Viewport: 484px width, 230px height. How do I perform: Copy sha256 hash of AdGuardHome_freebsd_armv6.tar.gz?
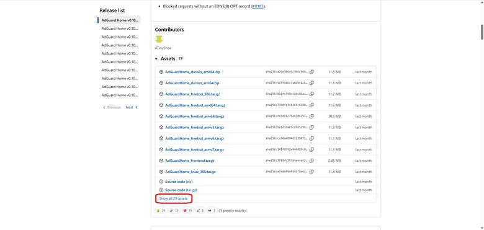(311, 138)
